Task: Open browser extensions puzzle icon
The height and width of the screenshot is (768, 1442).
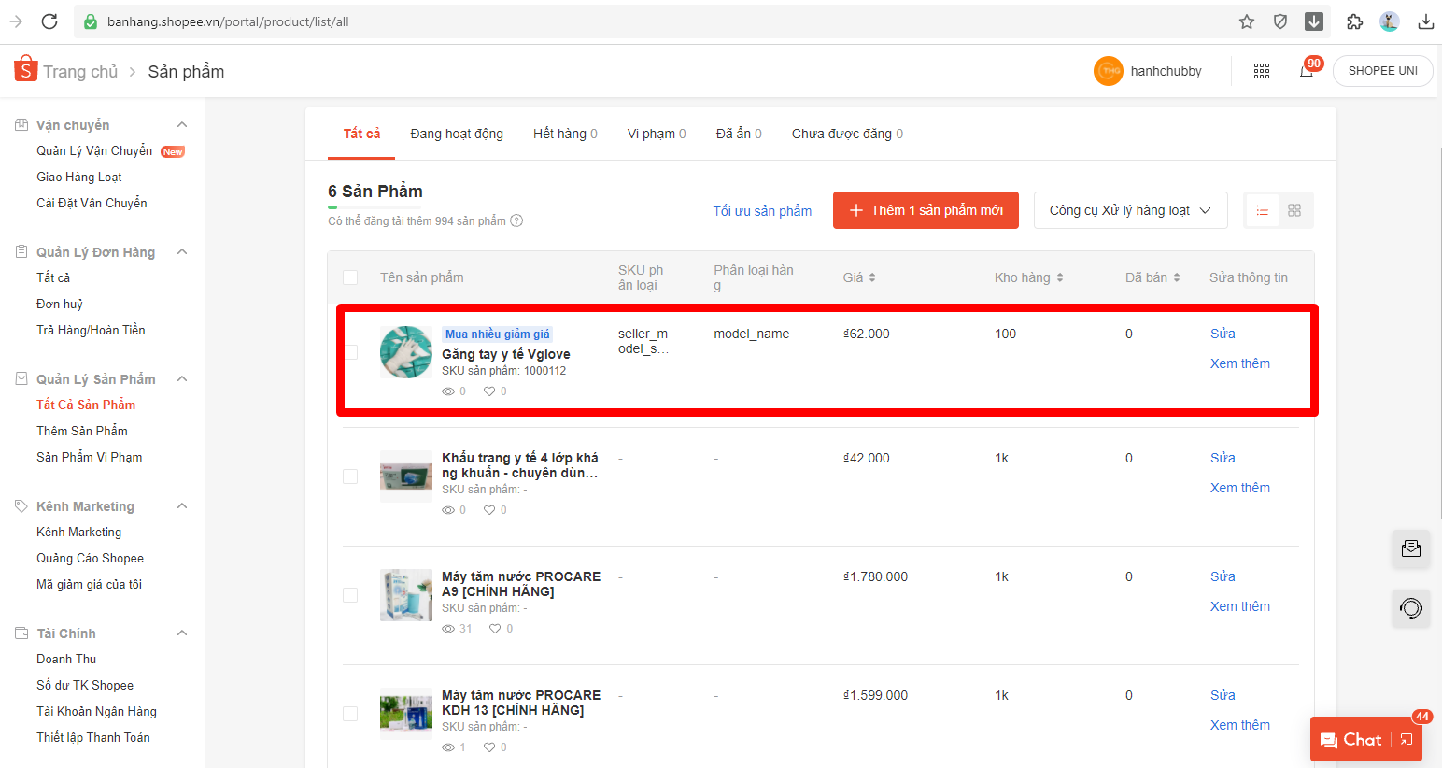Action: [x=1354, y=21]
